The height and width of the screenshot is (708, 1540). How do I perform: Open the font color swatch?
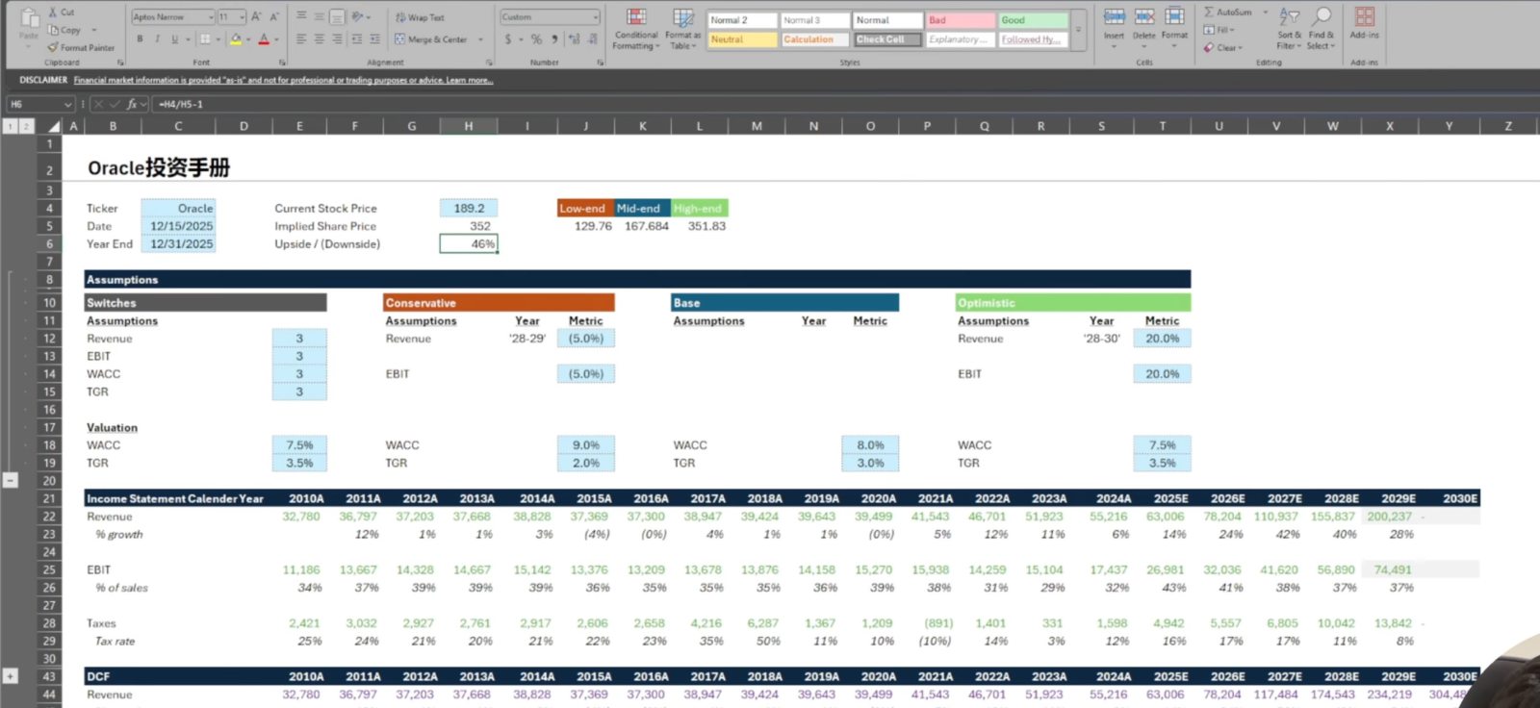point(264,39)
